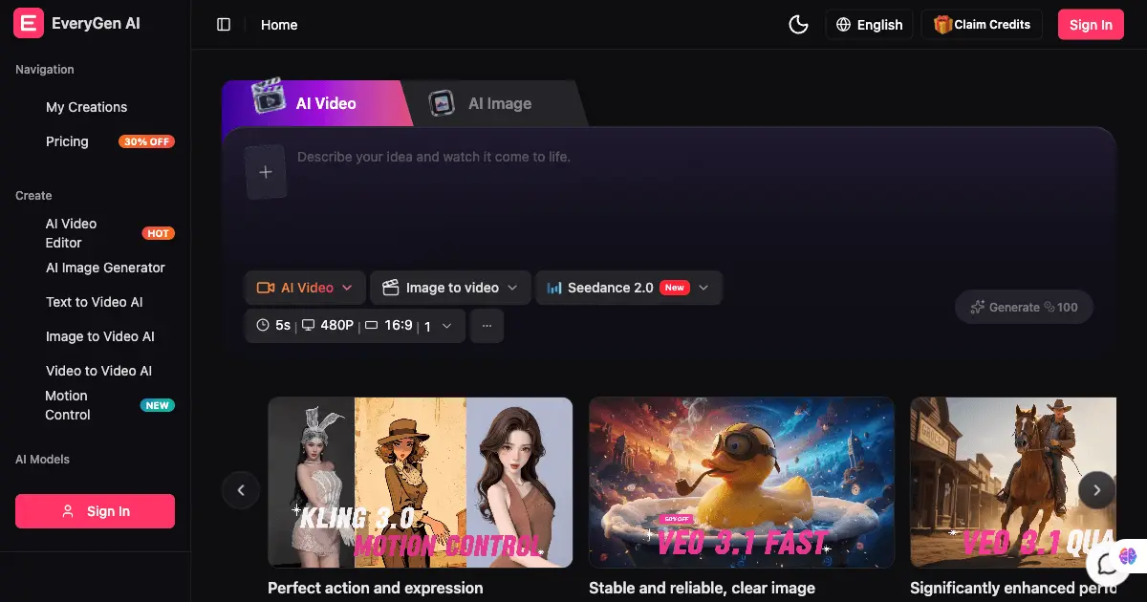Go to the previous carousel slide
The width and height of the screenshot is (1147, 602).
241,490
